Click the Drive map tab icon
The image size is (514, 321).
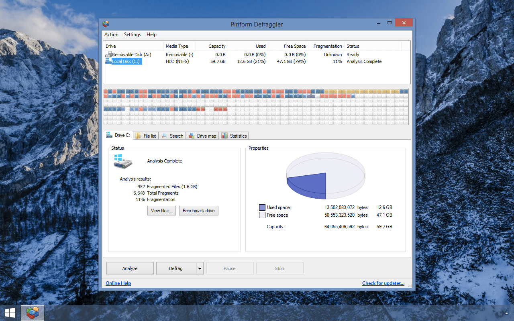pos(192,136)
